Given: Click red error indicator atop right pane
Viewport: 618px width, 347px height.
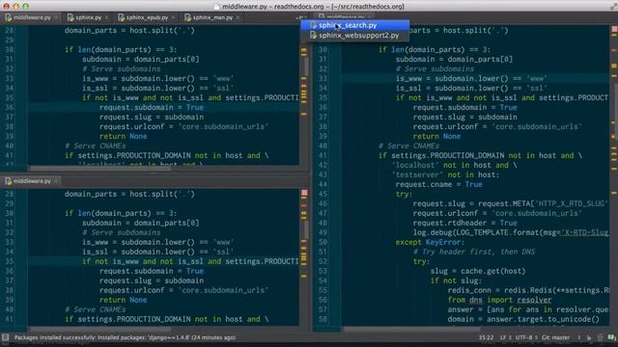Looking at the screenshot, I should click(x=614, y=29).
